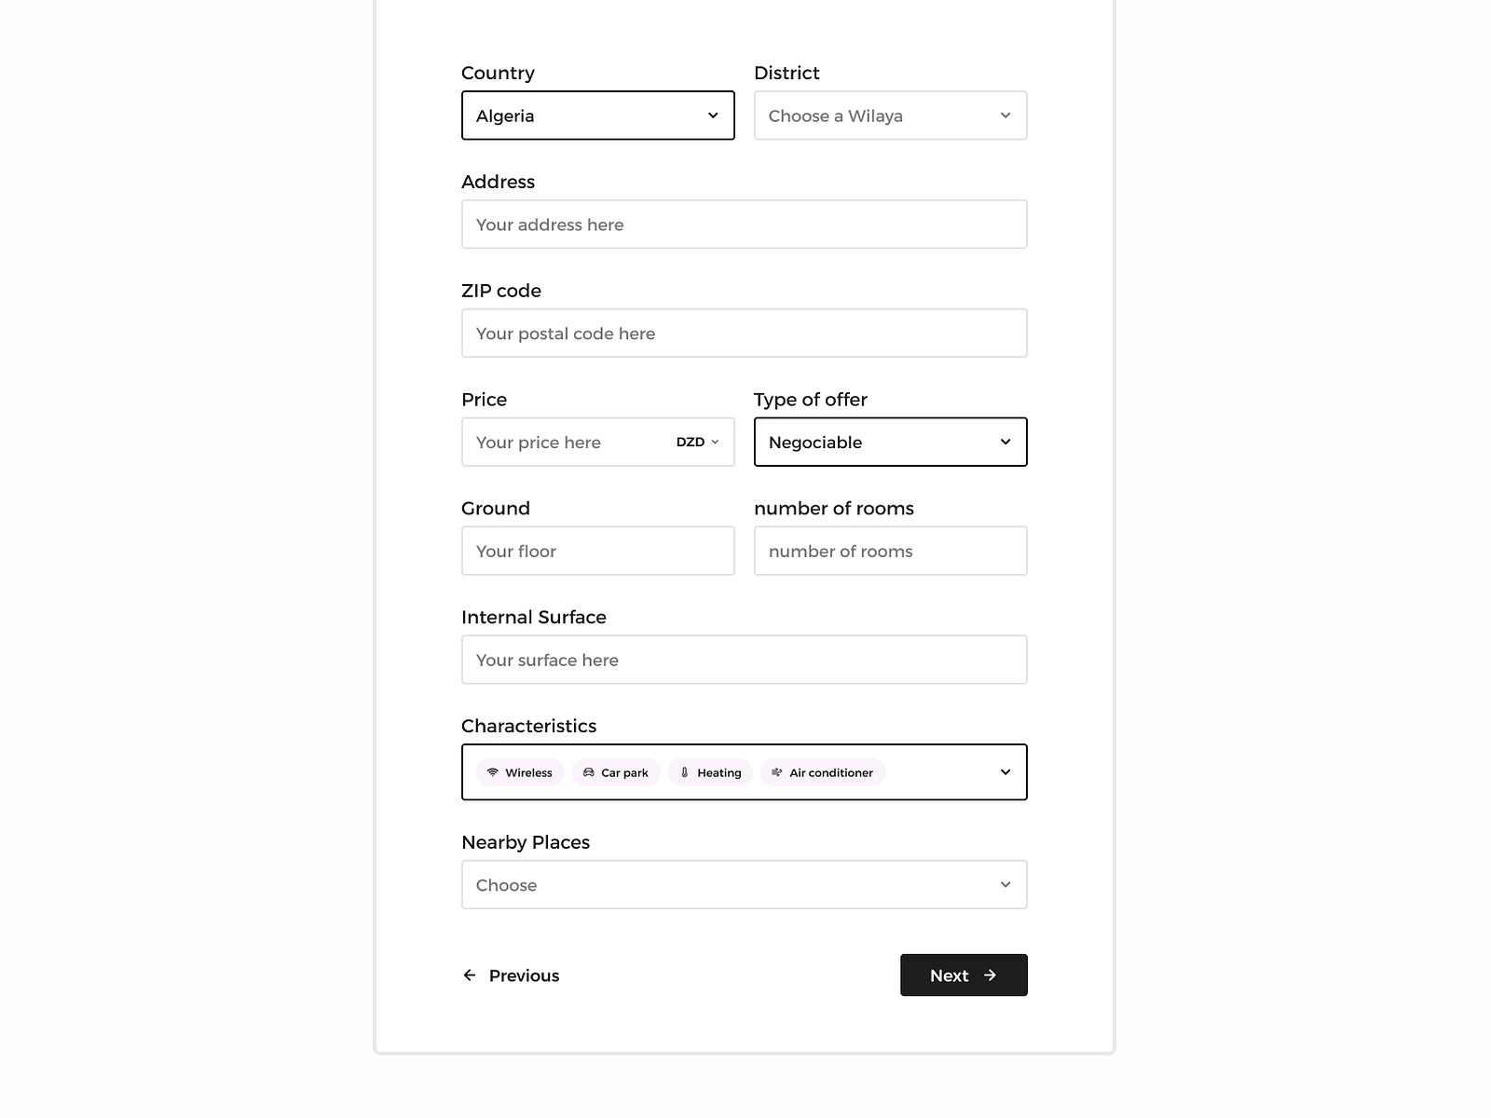1491x1118 pixels.
Task: Expand the Type of offer dropdown
Action: (x=890, y=443)
